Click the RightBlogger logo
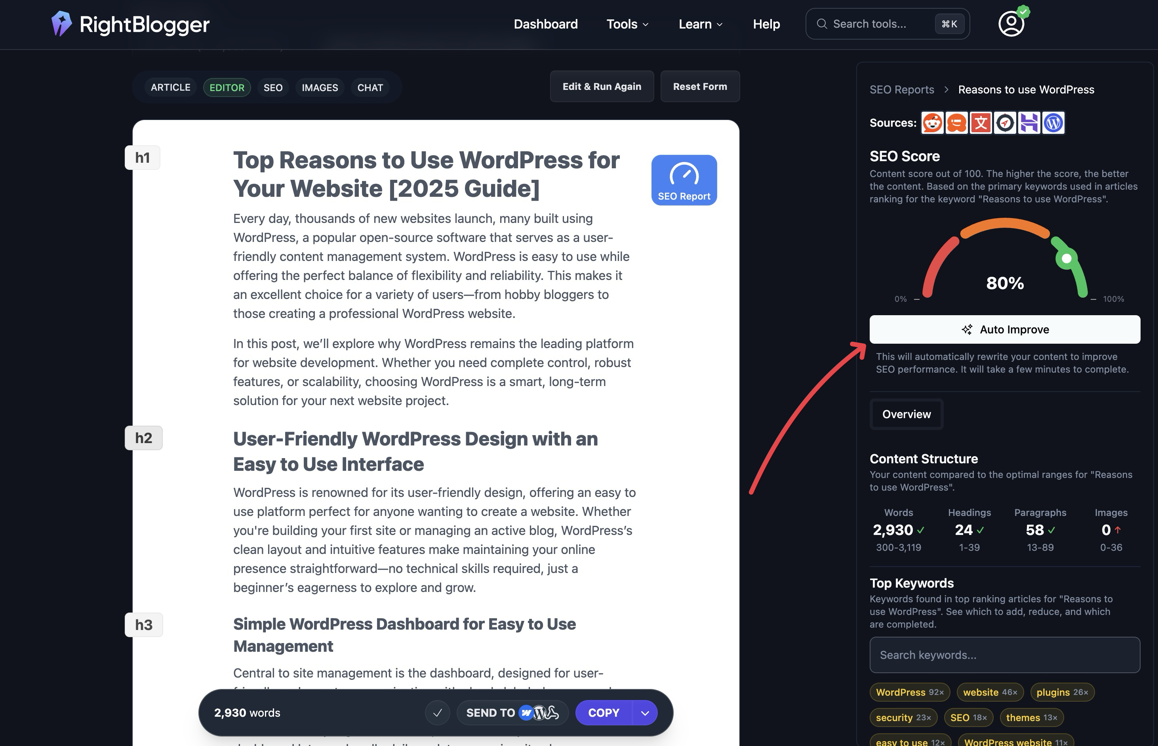The width and height of the screenshot is (1158, 746). tap(130, 24)
